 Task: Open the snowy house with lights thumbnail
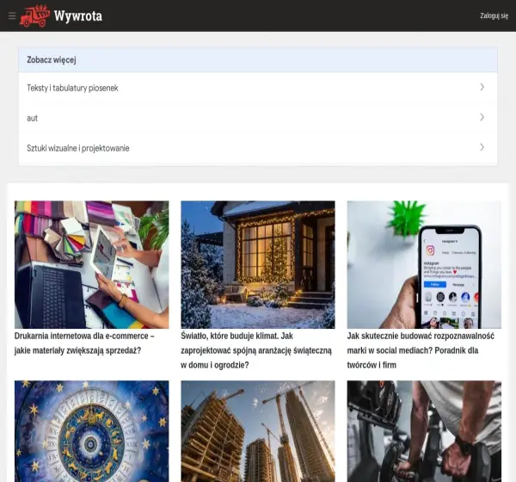[x=258, y=264]
